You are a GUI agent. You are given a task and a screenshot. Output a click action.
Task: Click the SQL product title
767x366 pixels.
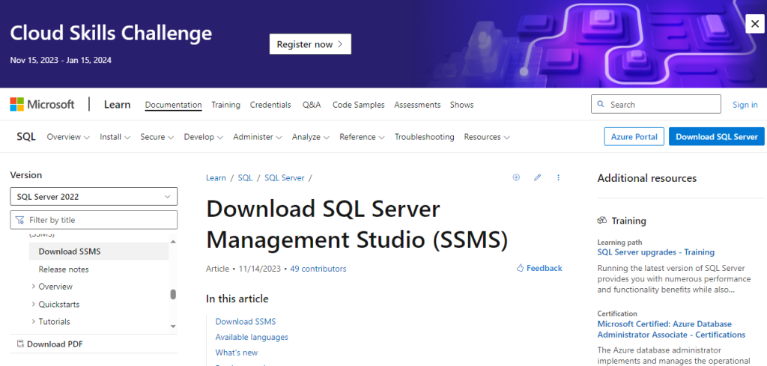(x=26, y=137)
